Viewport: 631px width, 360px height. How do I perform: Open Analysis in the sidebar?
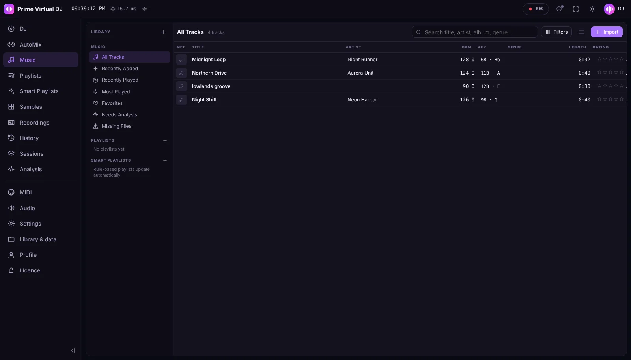(41, 169)
